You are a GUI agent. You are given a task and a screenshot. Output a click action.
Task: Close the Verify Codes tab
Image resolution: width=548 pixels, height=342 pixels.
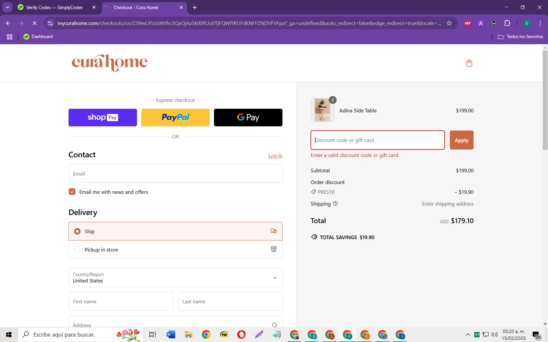(x=94, y=7)
